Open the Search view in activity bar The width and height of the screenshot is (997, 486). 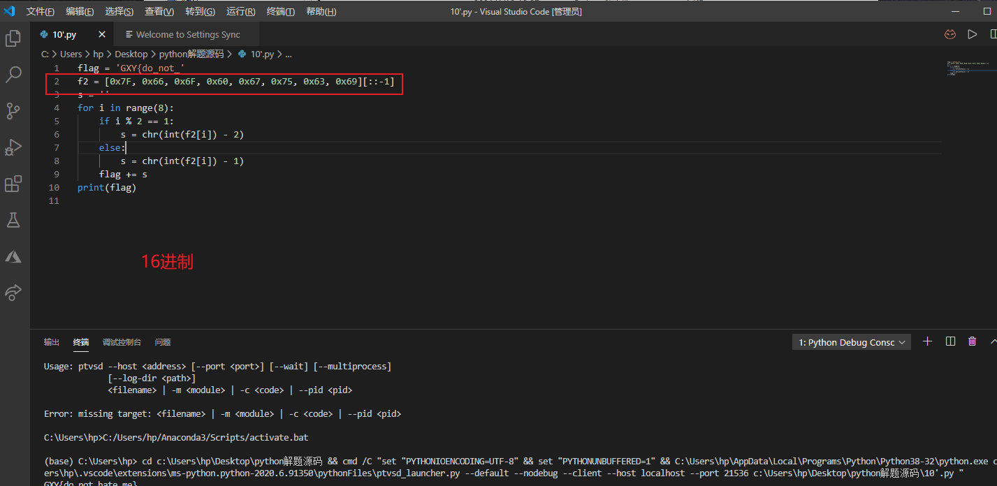pyautogui.click(x=13, y=75)
